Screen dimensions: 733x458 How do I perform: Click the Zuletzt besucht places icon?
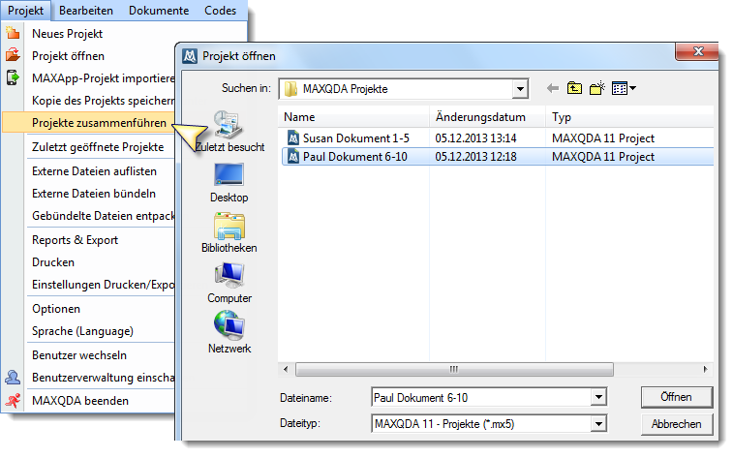229,126
